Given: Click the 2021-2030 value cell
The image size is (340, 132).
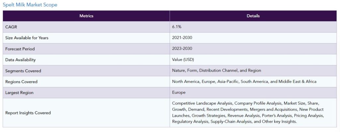Looking at the screenshot, I should 253,38.
